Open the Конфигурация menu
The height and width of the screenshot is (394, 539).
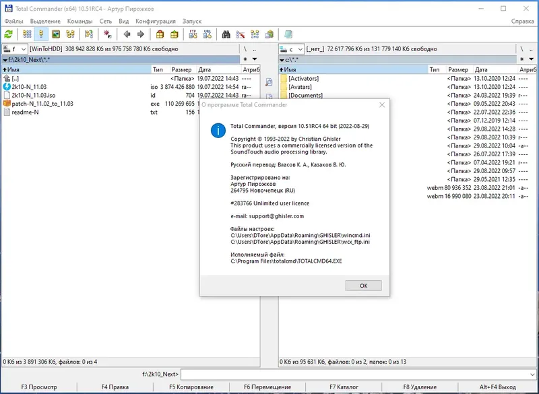click(x=156, y=22)
